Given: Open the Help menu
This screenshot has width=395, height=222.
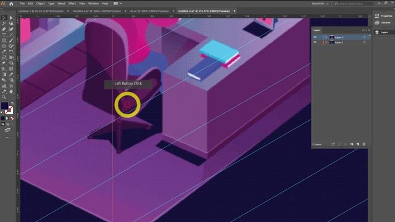Looking at the screenshot, I should (x=105, y=4).
